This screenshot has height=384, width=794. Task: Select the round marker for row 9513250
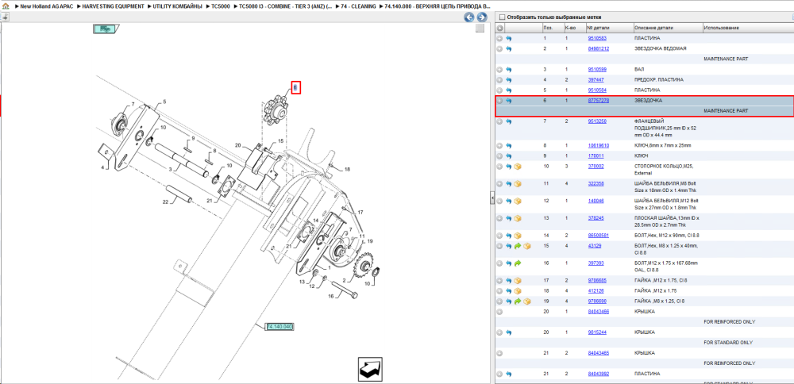click(x=499, y=121)
